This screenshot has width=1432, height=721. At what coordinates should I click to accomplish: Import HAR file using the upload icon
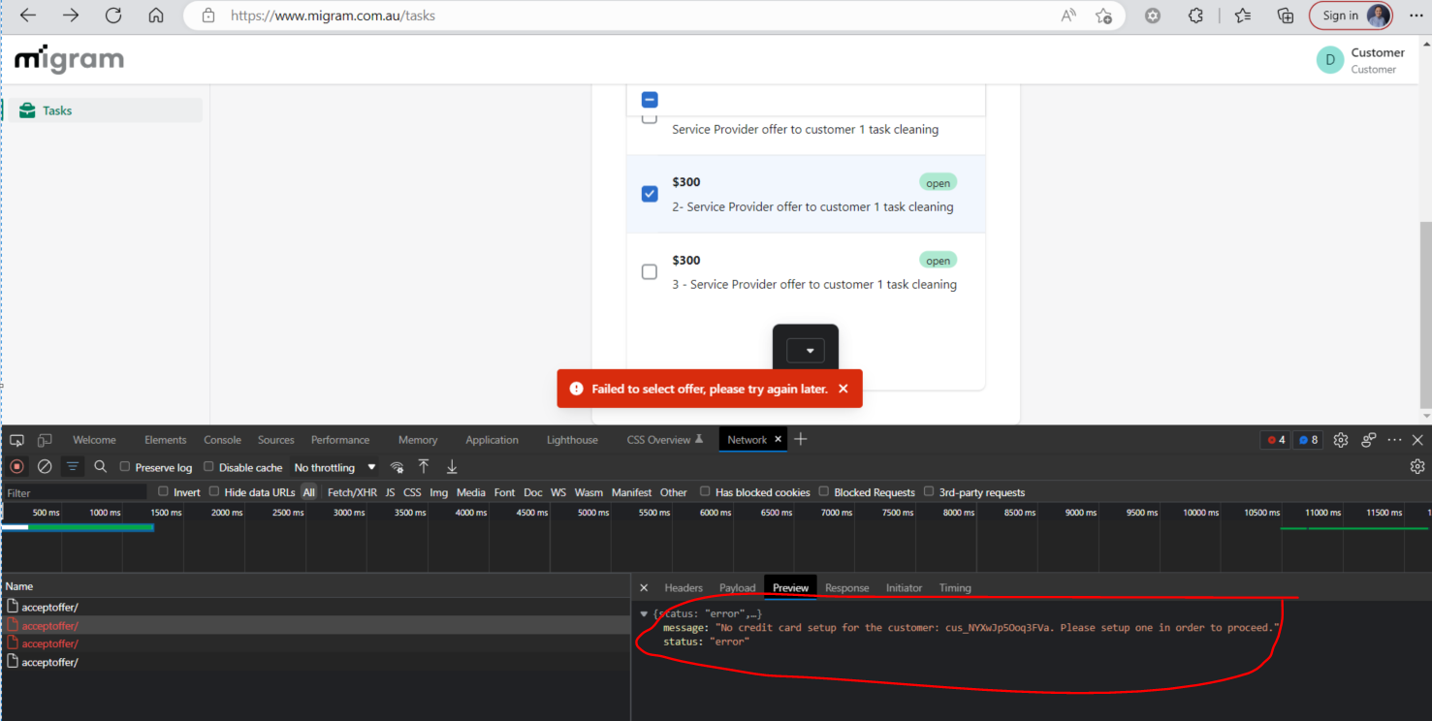[424, 466]
